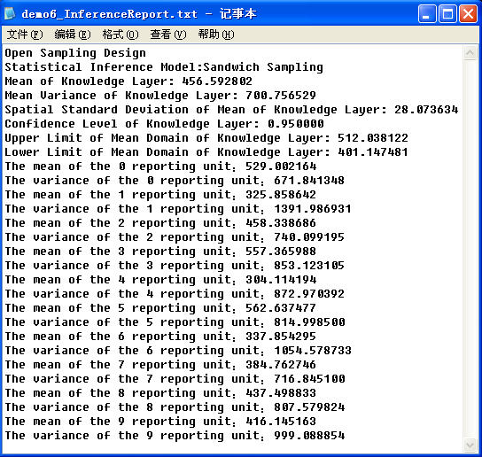482x457 pixels.
Task: Open the 文件(F) menu
Action: 25,35
